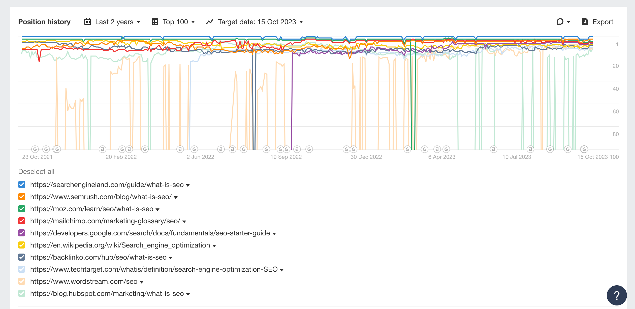
Task: Click the Google update marker at 15 Oct 2023
Action: [x=584, y=149]
